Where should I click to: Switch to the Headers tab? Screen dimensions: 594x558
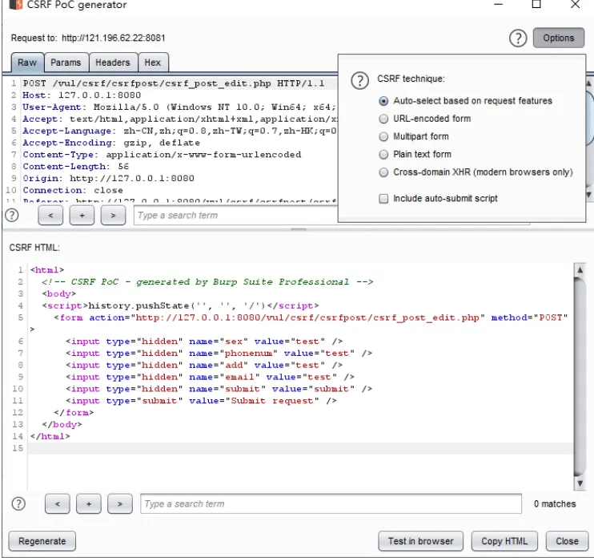113,63
